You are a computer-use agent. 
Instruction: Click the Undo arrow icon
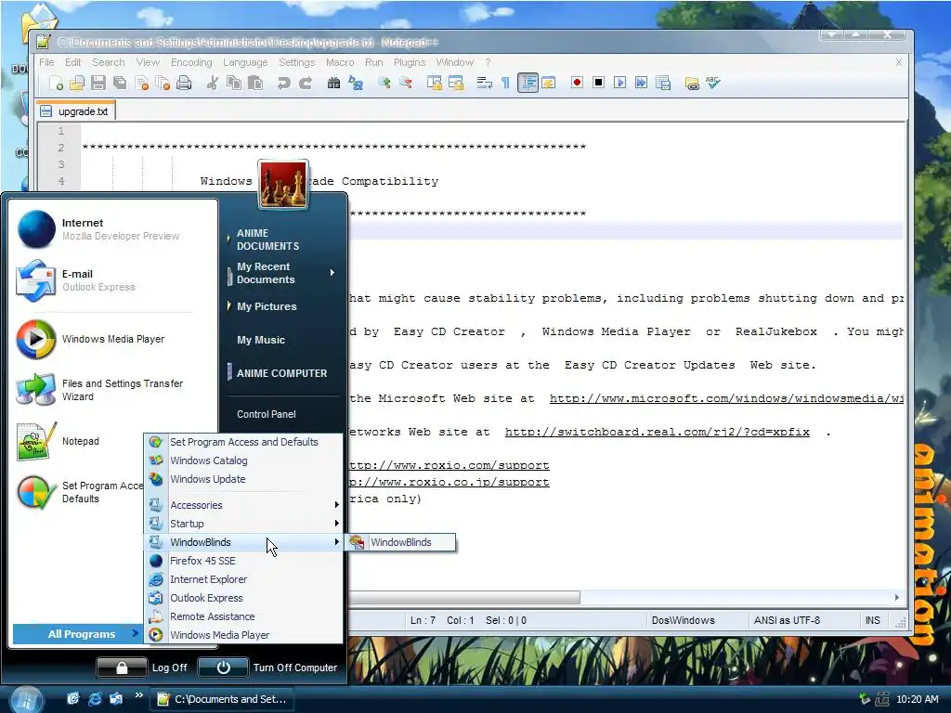(x=283, y=83)
